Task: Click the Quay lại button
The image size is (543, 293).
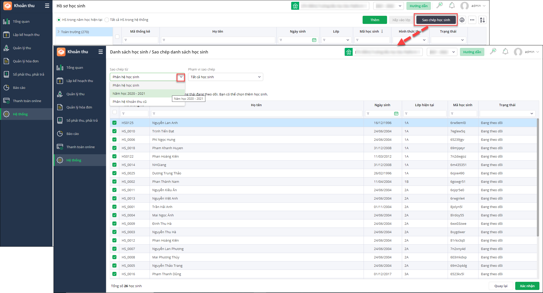Action: click(501, 286)
